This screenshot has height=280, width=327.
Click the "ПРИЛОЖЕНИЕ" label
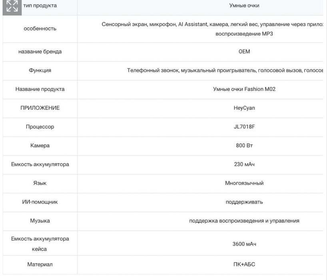click(x=40, y=108)
